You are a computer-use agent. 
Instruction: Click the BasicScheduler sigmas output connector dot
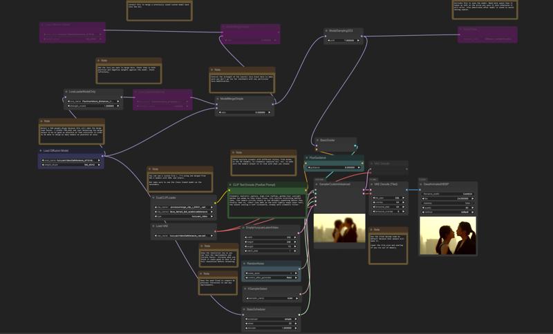[x=299, y=315]
